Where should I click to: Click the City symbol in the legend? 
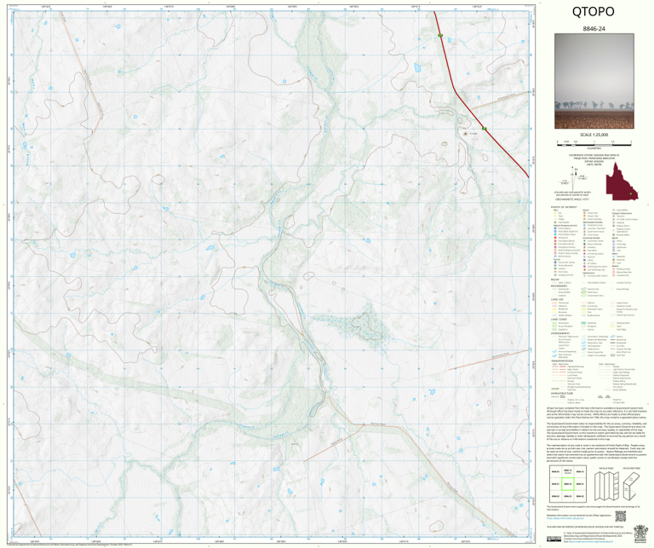pyautogui.click(x=555, y=213)
